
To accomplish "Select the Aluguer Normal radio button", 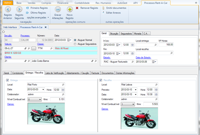I will 75,40.
